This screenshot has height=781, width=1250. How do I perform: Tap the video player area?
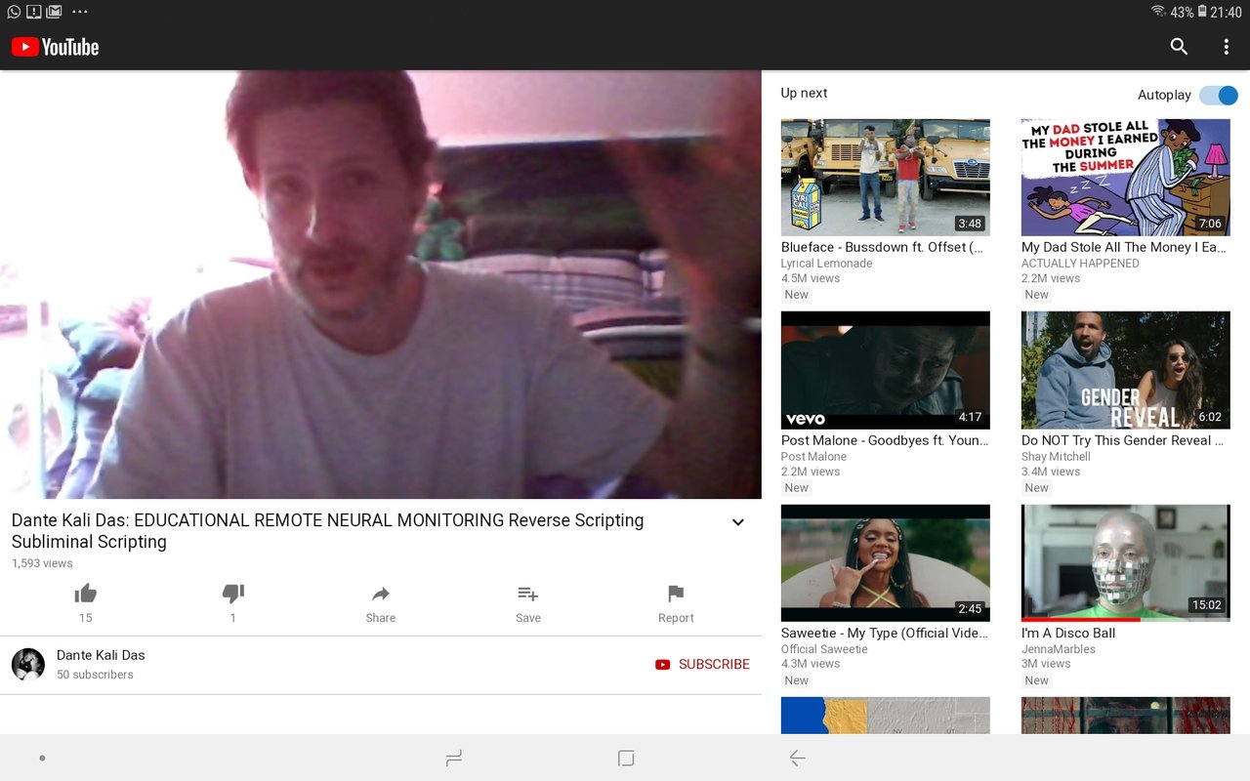point(381,284)
